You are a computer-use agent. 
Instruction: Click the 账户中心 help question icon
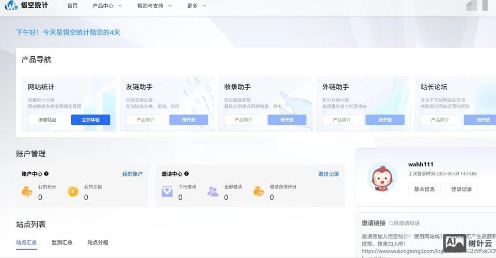tap(46, 173)
